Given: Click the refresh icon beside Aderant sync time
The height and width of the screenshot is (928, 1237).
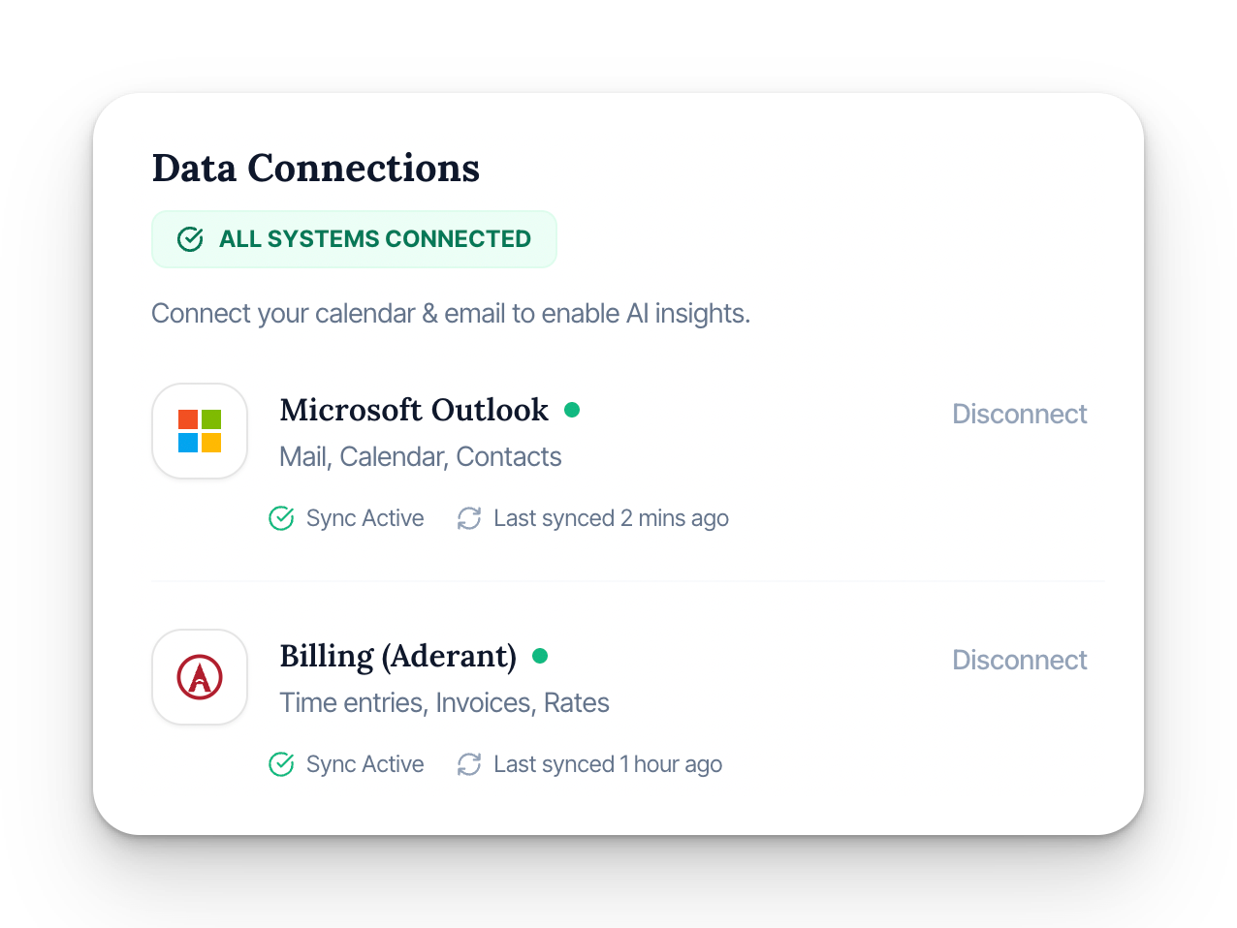Looking at the screenshot, I should pos(468,764).
